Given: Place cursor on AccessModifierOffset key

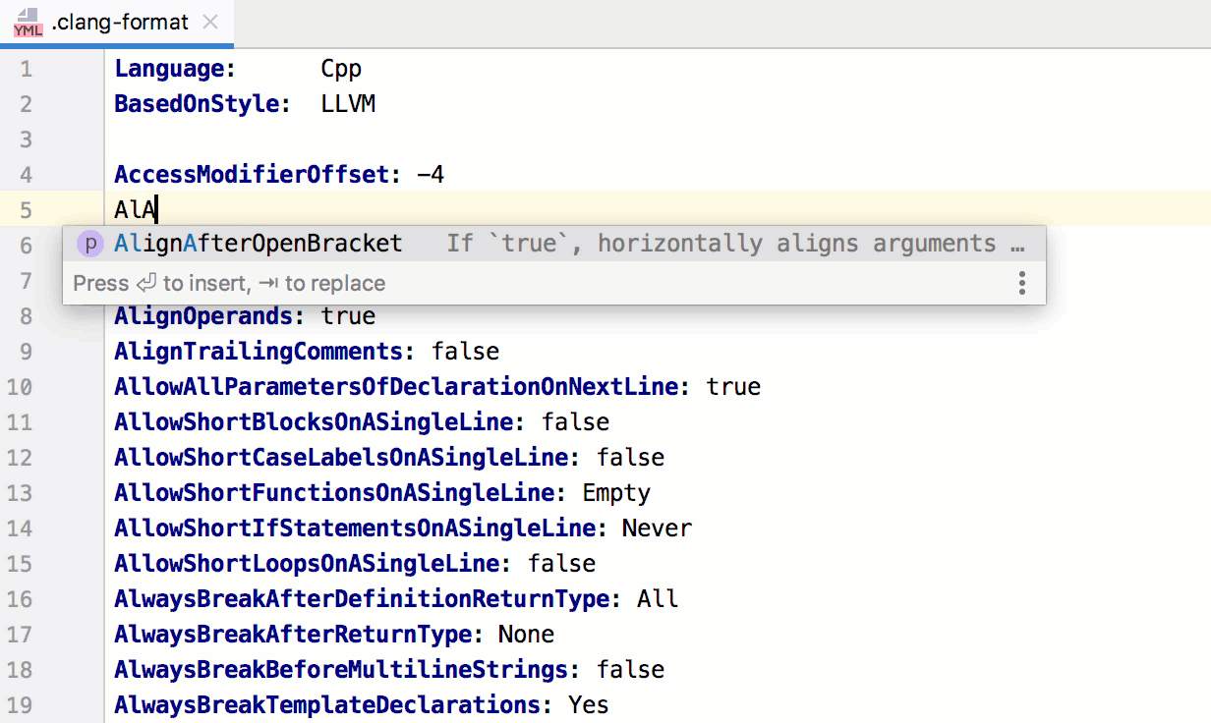Looking at the screenshot, I should pos(252,175).
